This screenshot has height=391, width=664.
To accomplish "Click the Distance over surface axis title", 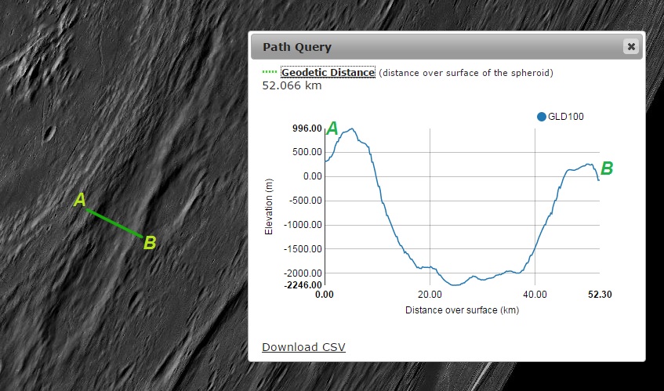I will pos(462,310).
